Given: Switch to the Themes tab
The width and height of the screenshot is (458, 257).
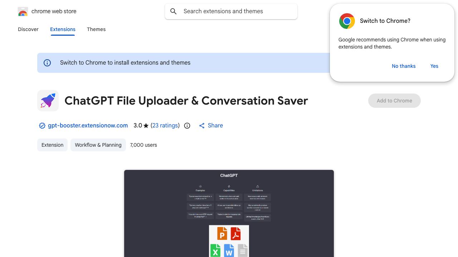Looking at the screenshot, I should pos(96,29).
